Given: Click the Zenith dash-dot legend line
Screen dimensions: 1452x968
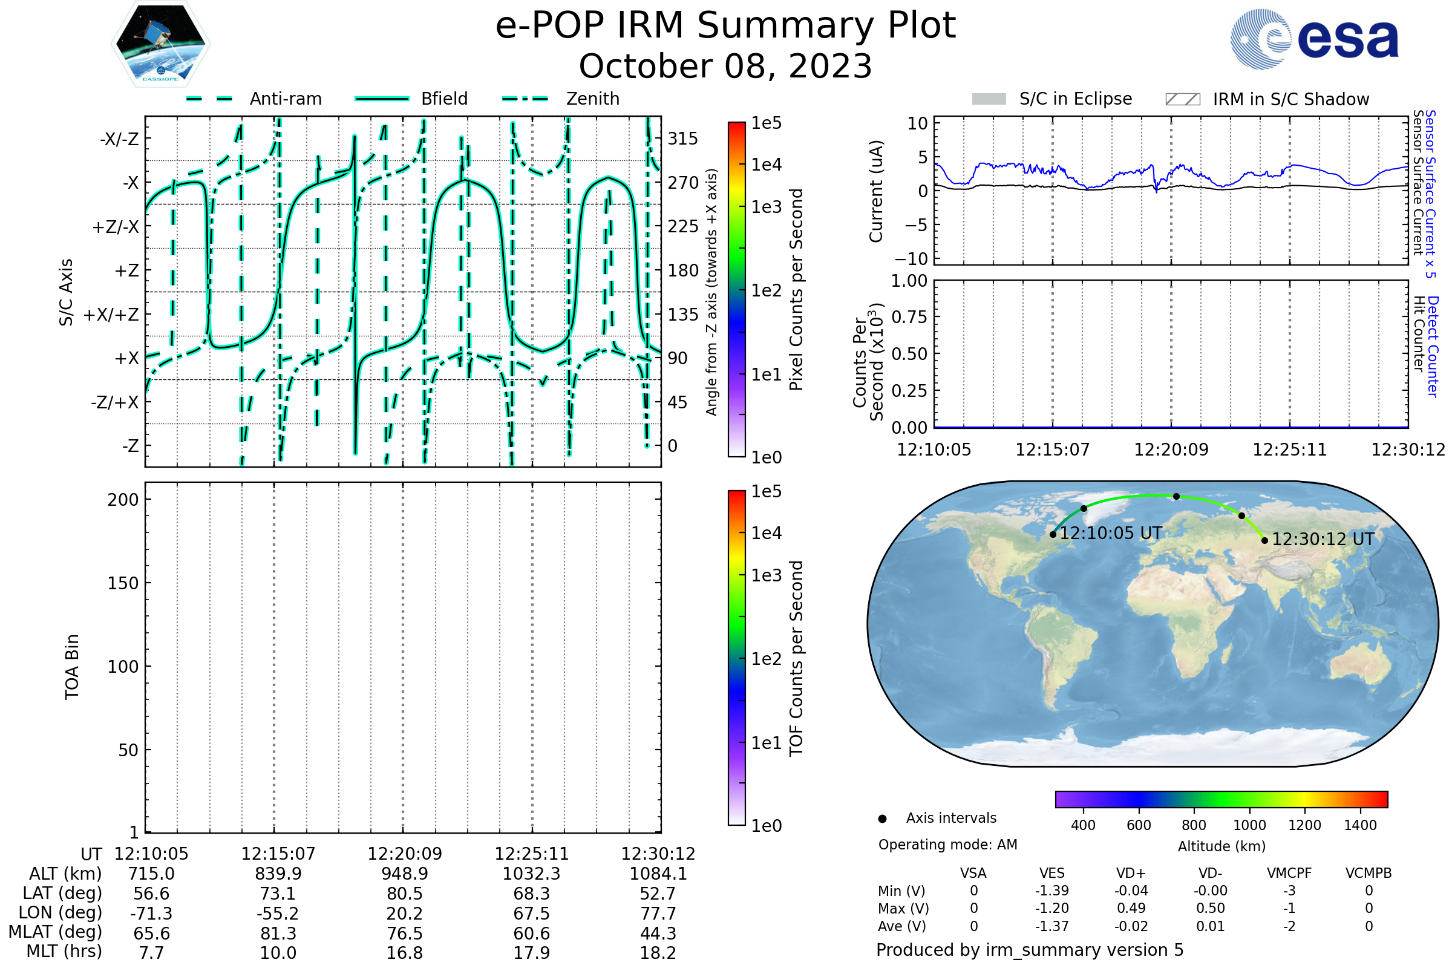Looking at the screenshot, I should click(525, 99).
